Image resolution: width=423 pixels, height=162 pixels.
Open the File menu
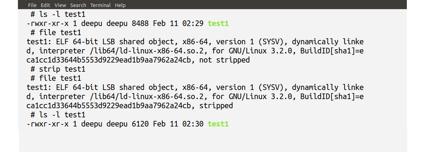[x=32, y=5]
